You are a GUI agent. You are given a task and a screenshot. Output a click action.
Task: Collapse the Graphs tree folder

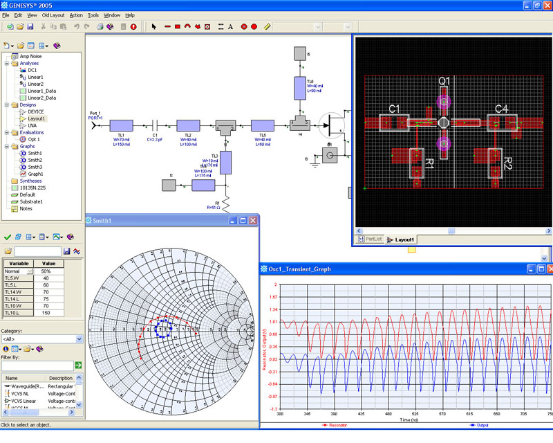point(7,146)
